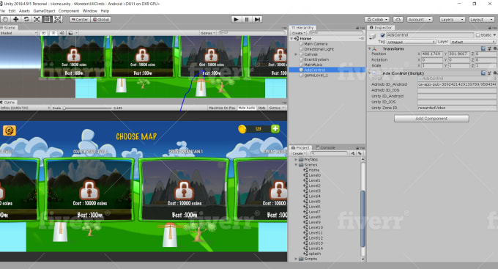Collapse the Scenes folder

click(296, 165)
